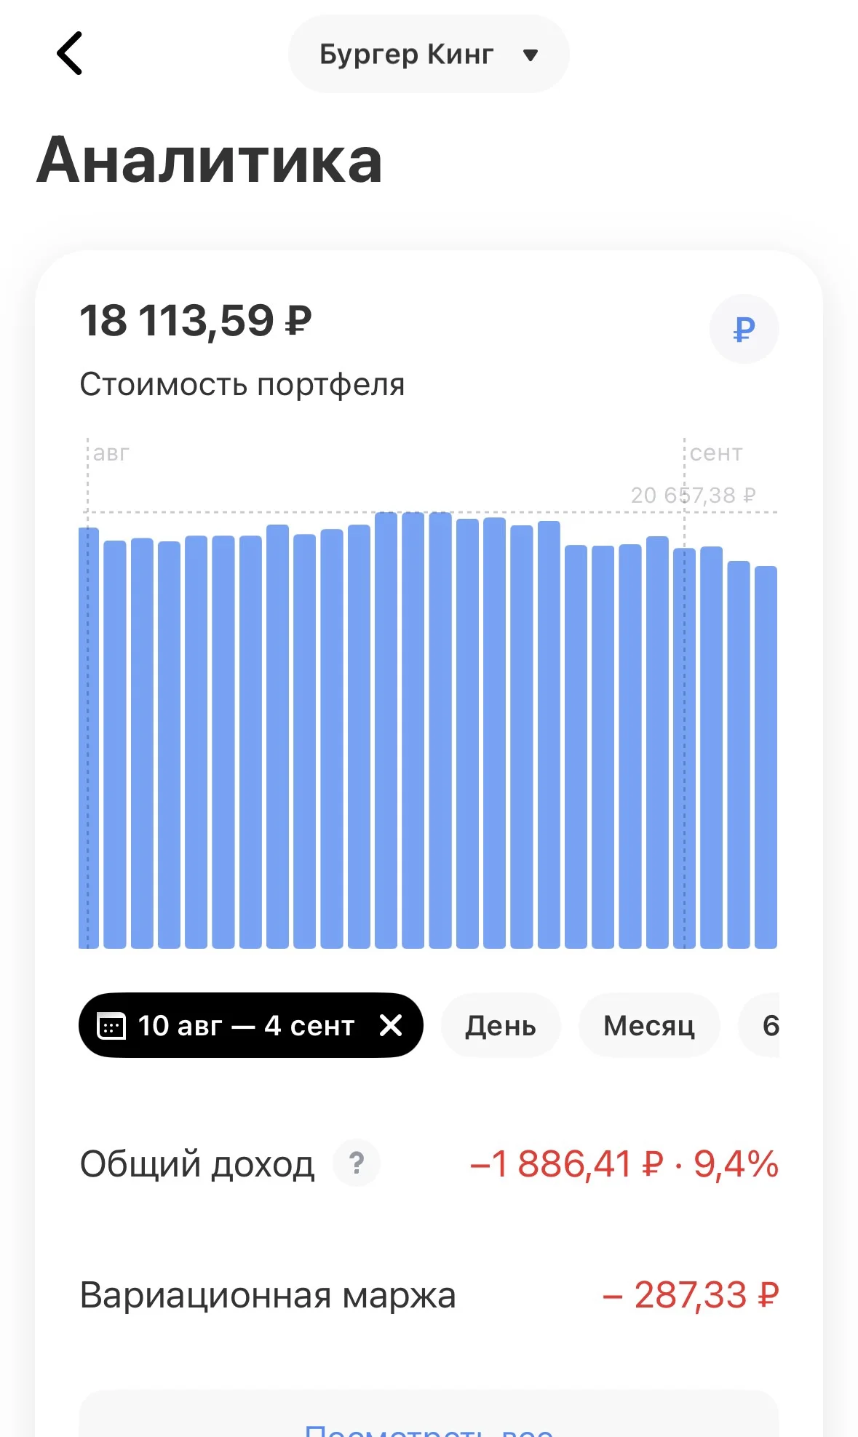Open calendar icon in the date range chip

(111, 1026)
